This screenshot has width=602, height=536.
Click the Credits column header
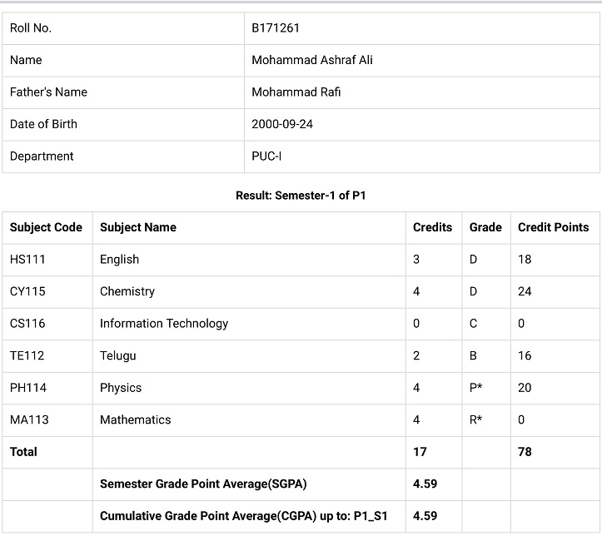[x=433, y=227]
